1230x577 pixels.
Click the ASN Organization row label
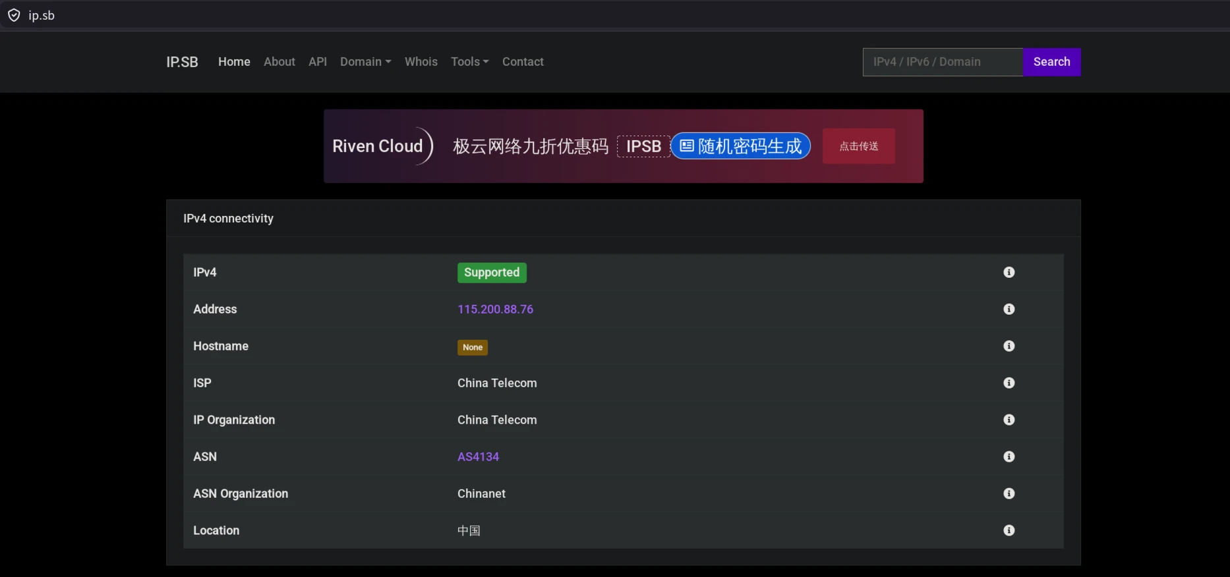[241, 493]
